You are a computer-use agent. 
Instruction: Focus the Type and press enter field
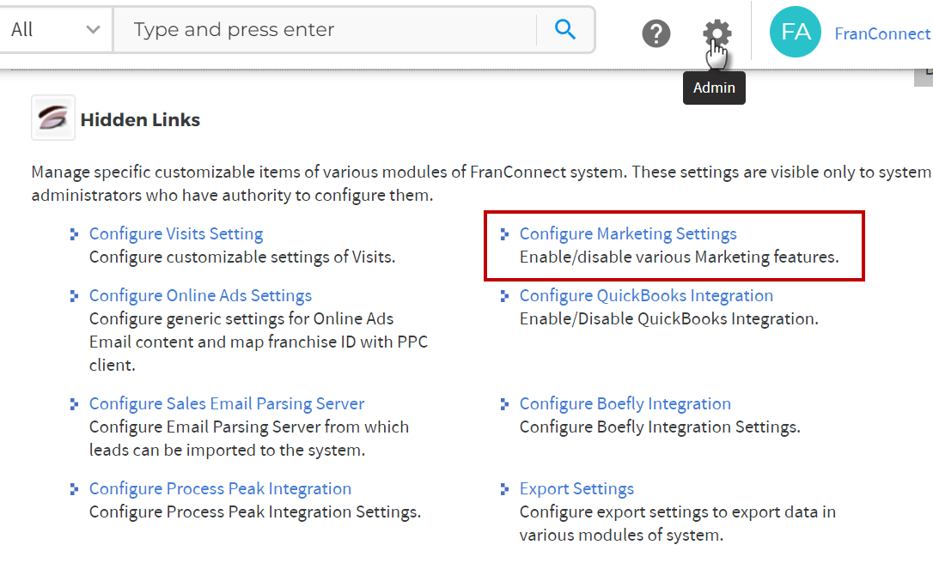tap(325, 29)
